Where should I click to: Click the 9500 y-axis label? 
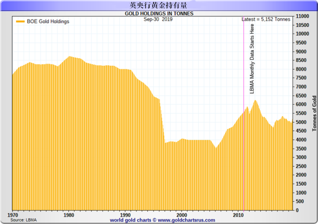[301, 43]
